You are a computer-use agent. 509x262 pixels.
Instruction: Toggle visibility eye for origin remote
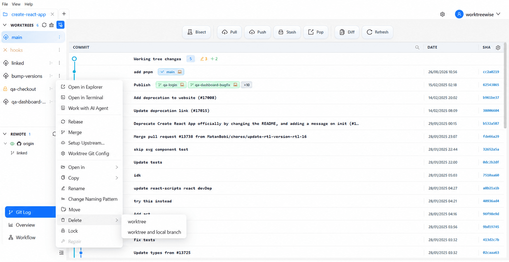click(x=12, y=144)
